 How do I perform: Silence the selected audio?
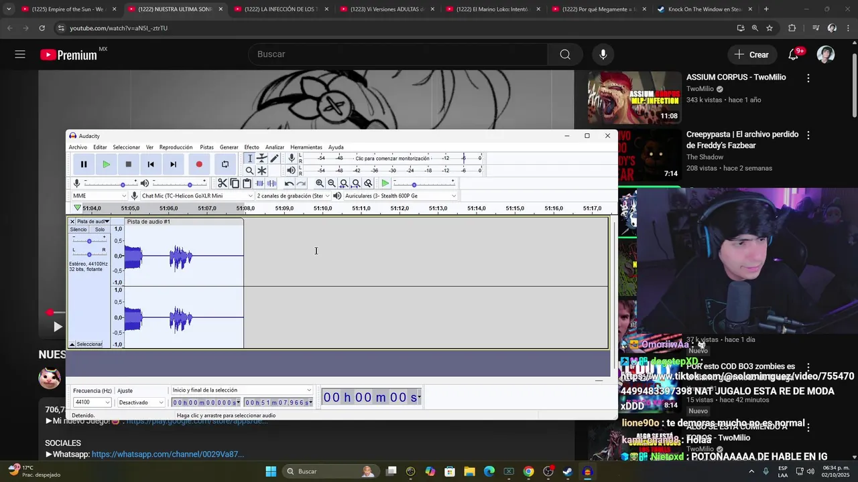click(x=271, y=183)
